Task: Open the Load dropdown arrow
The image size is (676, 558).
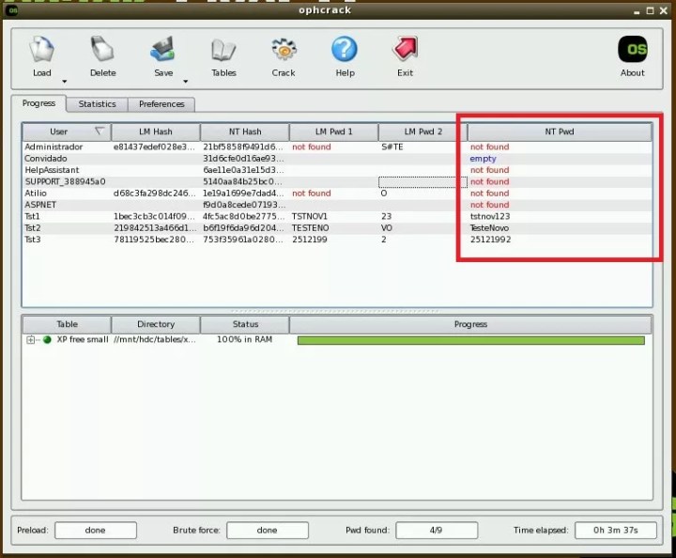Action: [64, 81]
